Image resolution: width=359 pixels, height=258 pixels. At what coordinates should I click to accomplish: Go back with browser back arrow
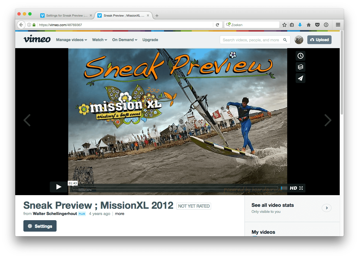[21, 25]
